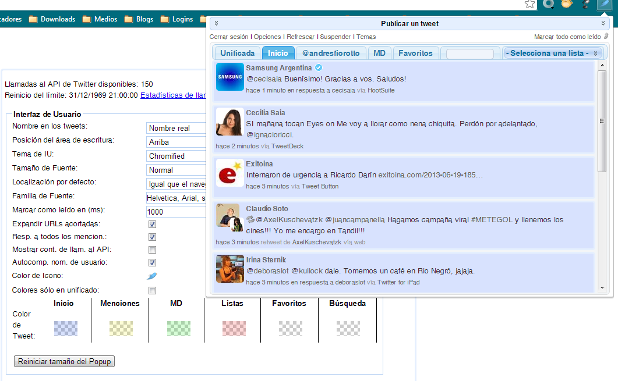Open the Favoritos tab
Image resolution: width=618 pixels, height=381 pixels.
click(x=415, y=53)
